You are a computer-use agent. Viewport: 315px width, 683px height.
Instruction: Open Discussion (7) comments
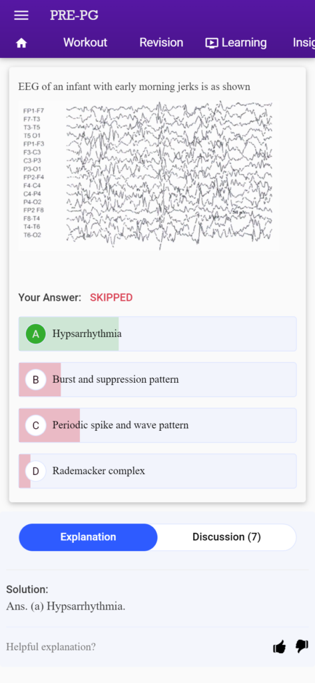point(226,537)
